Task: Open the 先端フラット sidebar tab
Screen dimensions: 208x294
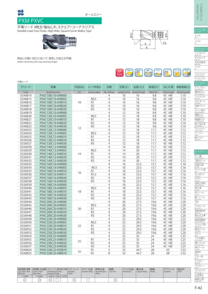Action: coord(201,106)
